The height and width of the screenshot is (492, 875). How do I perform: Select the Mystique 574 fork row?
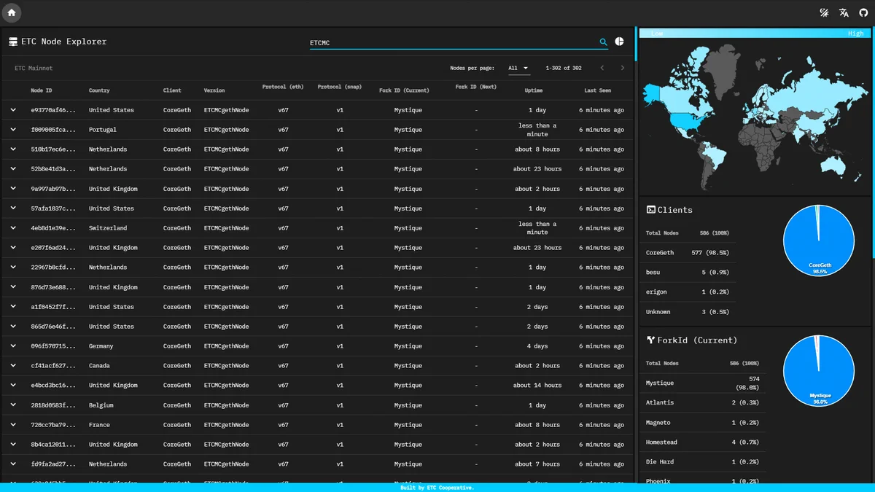click(x=704, y=383)
